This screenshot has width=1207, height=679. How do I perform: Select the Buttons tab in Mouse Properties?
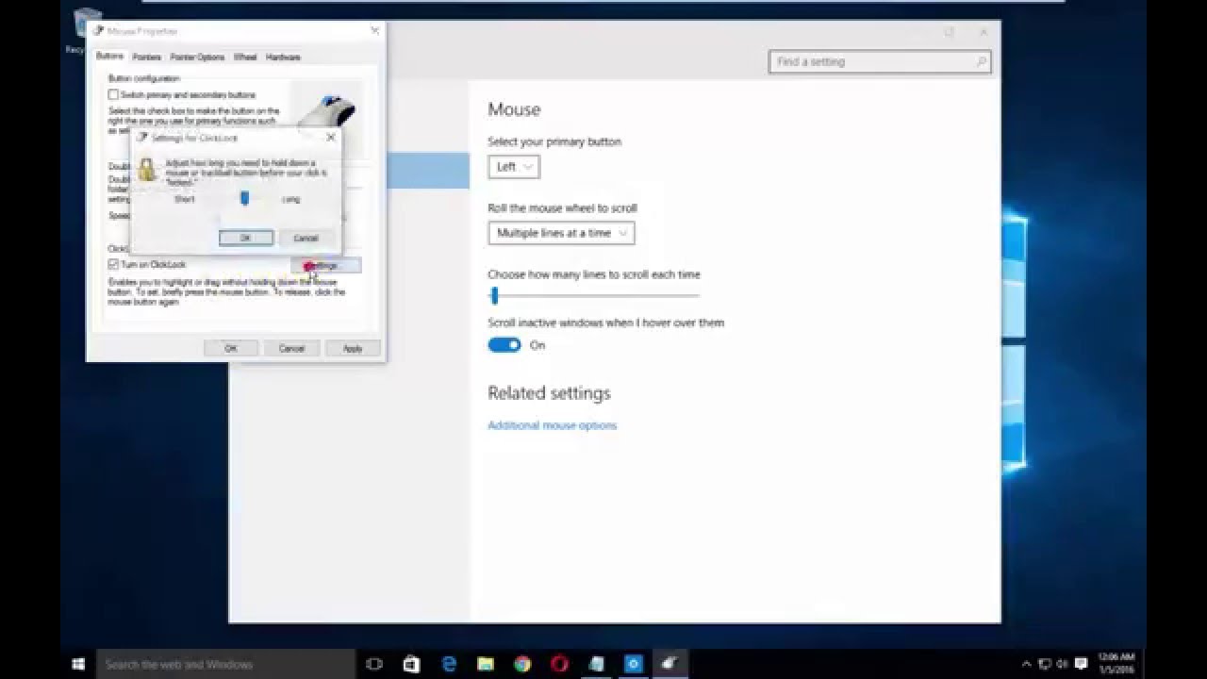coord(109,57)
